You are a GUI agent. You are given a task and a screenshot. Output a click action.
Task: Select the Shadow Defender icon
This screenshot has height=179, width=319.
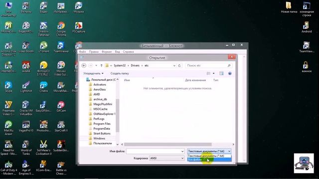[44, 29]
